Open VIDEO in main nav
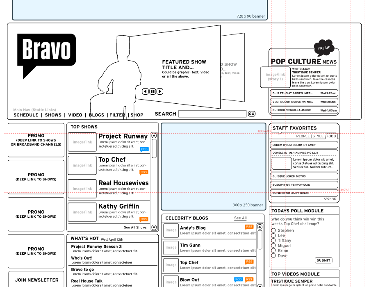Image resolution: width=369 pixels, height=287 pixels. click(75, 115)
